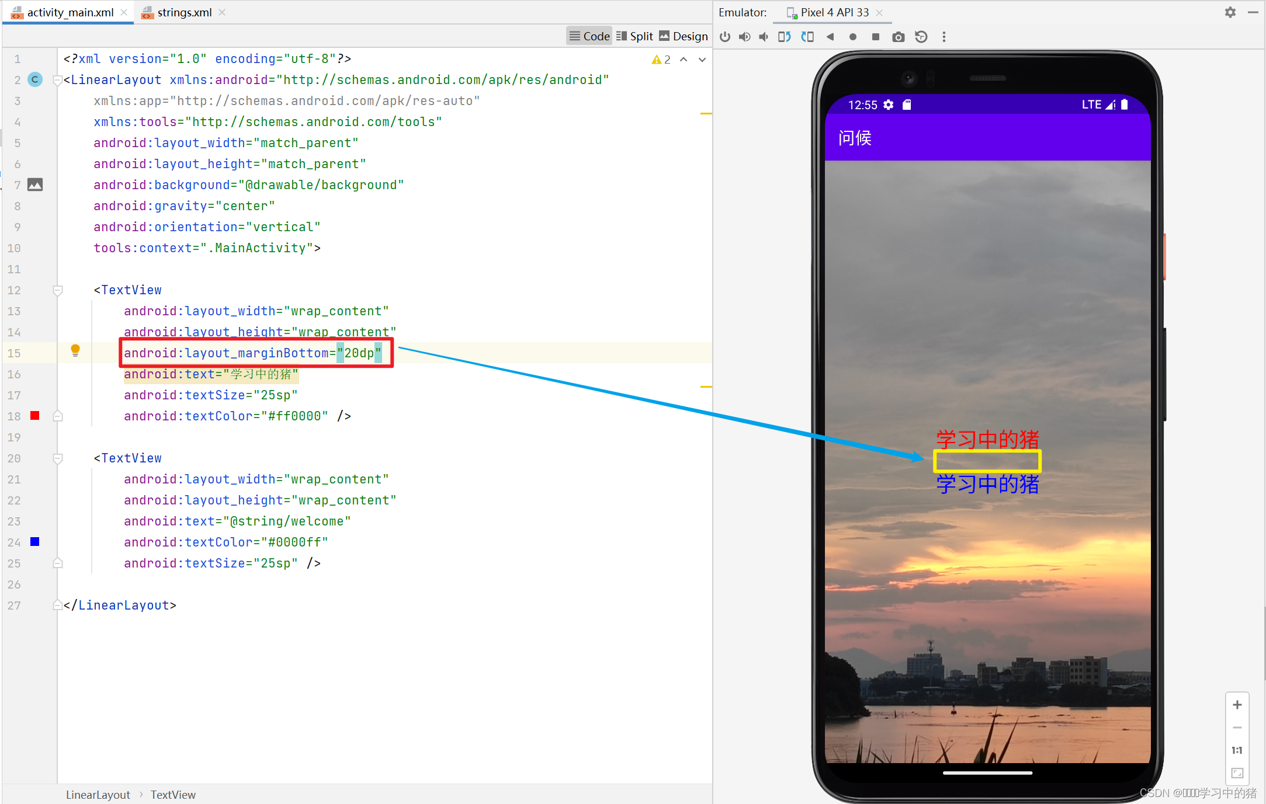The width and height of the screenshot is (1266, 804).
Task: Click the emulator back navigation icon
Action: tap(830, 37)
